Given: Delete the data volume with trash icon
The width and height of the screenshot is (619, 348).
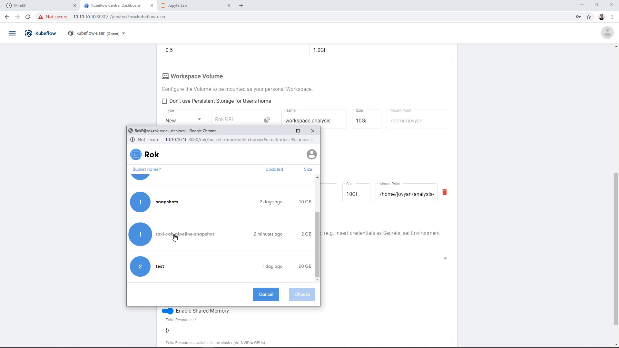Looking at the screenshot, I should [445, 192].
